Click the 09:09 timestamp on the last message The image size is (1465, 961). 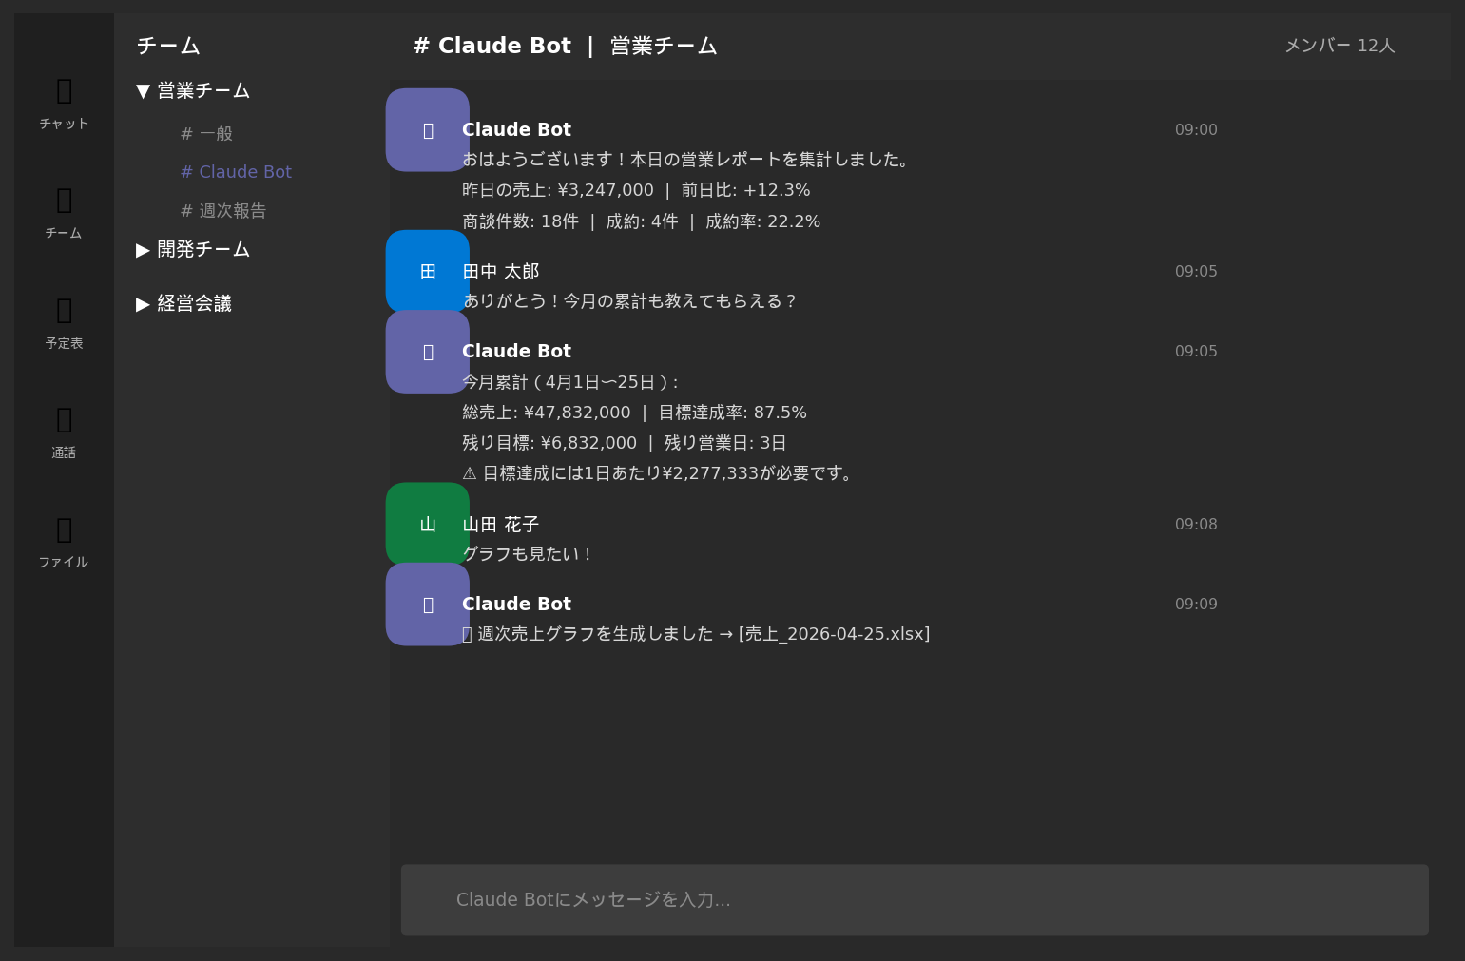[1196, 603]
